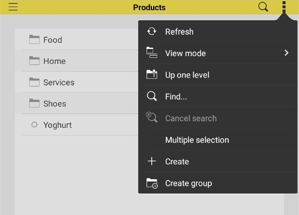Click the circle marker beside Yoghurt

(34, 125)
